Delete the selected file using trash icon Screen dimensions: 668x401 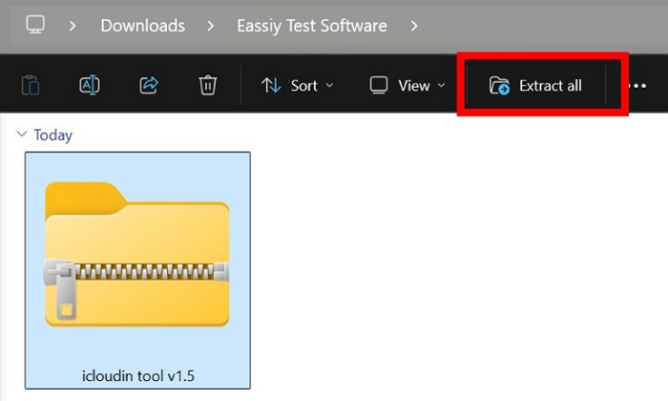coord(208,86)
